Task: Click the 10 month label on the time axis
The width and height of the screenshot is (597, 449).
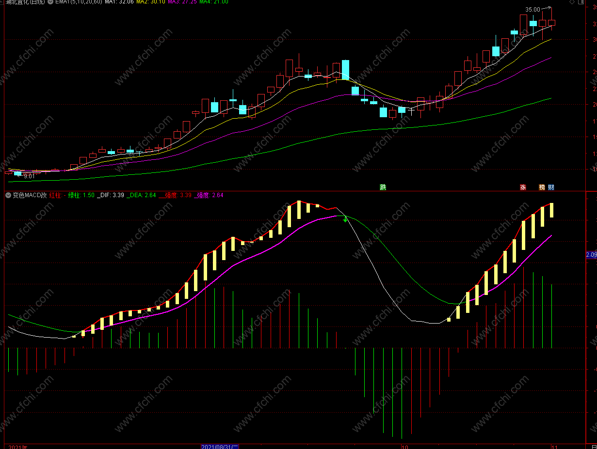Action: coord(404,447)
